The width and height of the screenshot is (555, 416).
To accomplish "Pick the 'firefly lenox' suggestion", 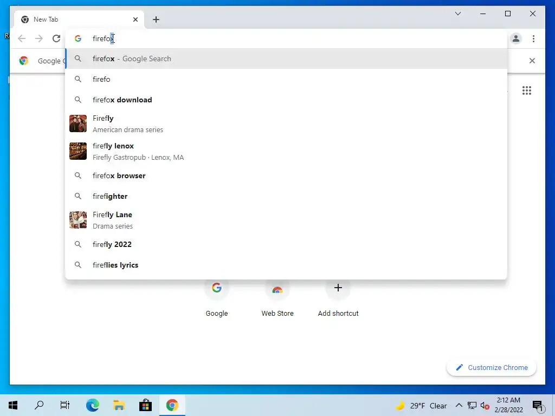I will 286,152.
